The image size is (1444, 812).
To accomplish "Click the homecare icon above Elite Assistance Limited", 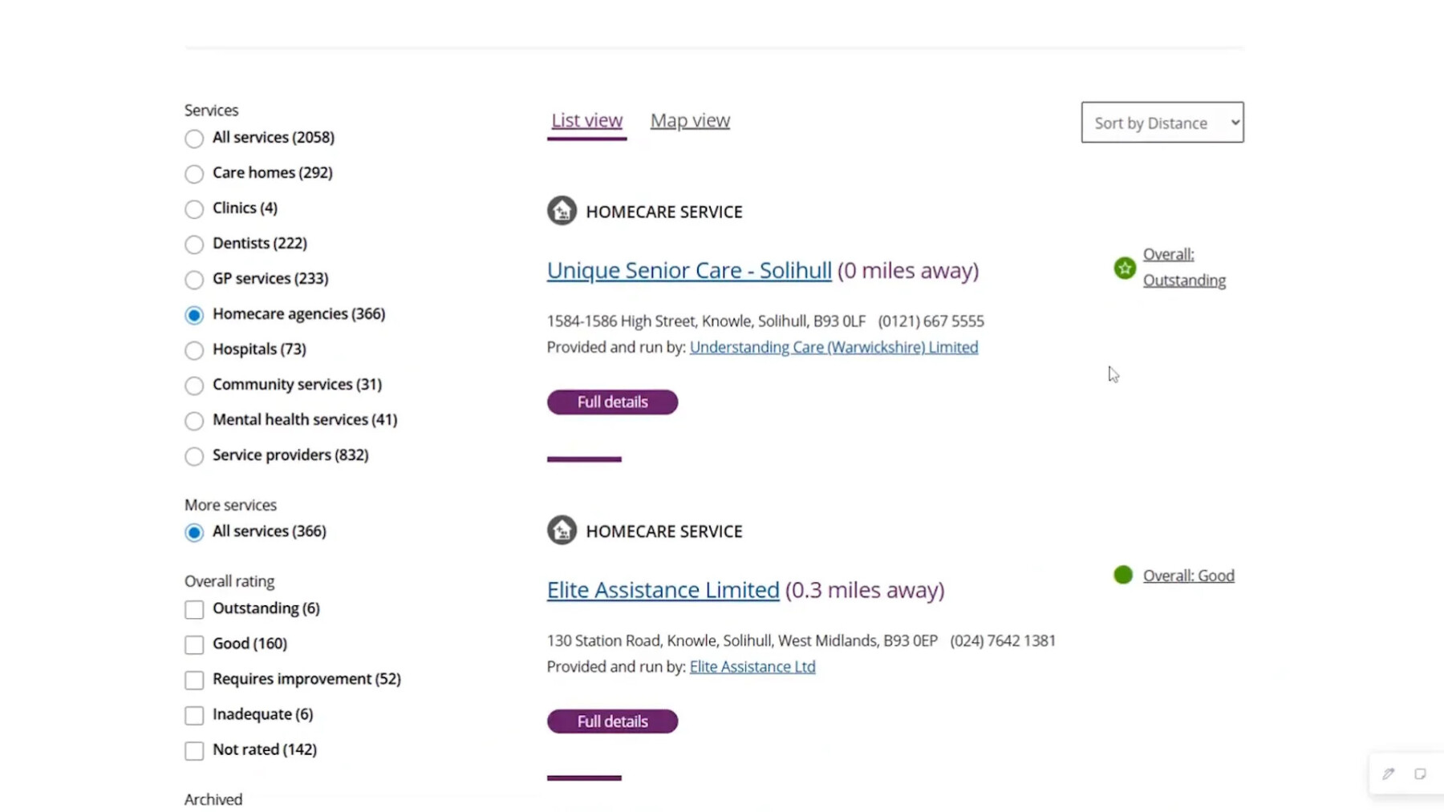I will click(x=562, y=530).
